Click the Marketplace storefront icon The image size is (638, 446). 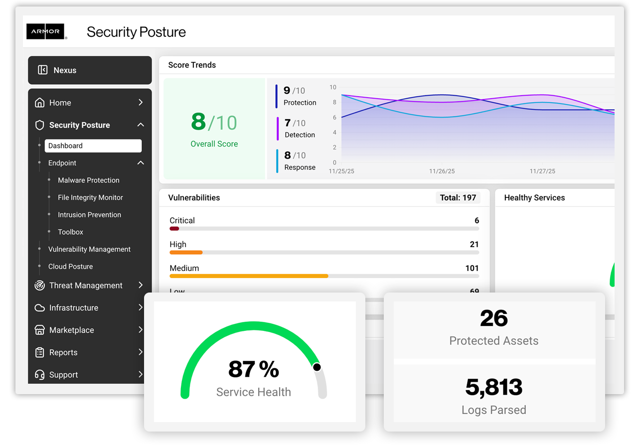pos(39,330)
